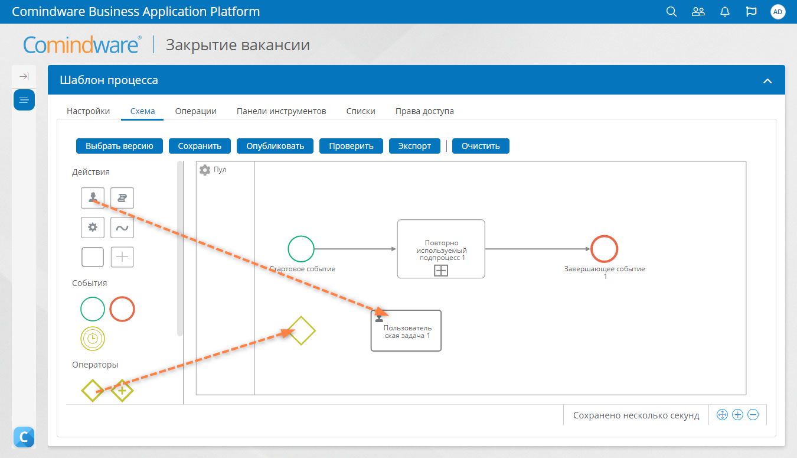Select the timer event palette icon

tap(93, 338)
